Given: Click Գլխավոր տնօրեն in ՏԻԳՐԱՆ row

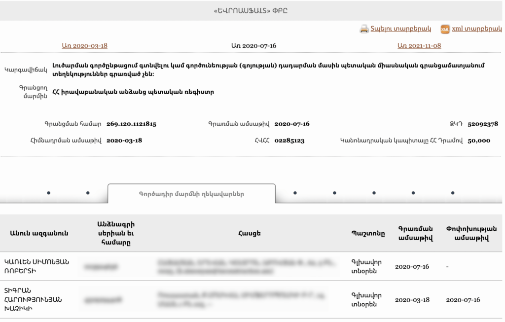Looking at the screenshot, I should (366, 300).
